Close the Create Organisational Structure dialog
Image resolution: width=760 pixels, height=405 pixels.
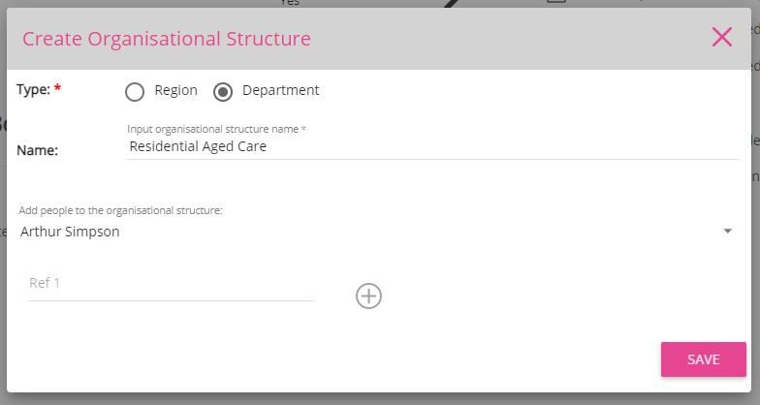[722, 38]
